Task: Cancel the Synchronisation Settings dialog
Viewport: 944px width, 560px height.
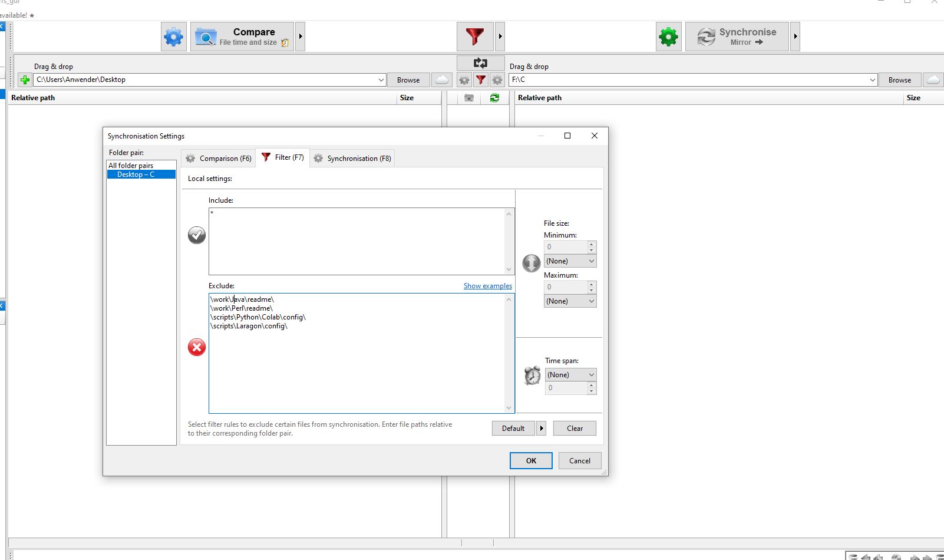Action: [580, 461]
